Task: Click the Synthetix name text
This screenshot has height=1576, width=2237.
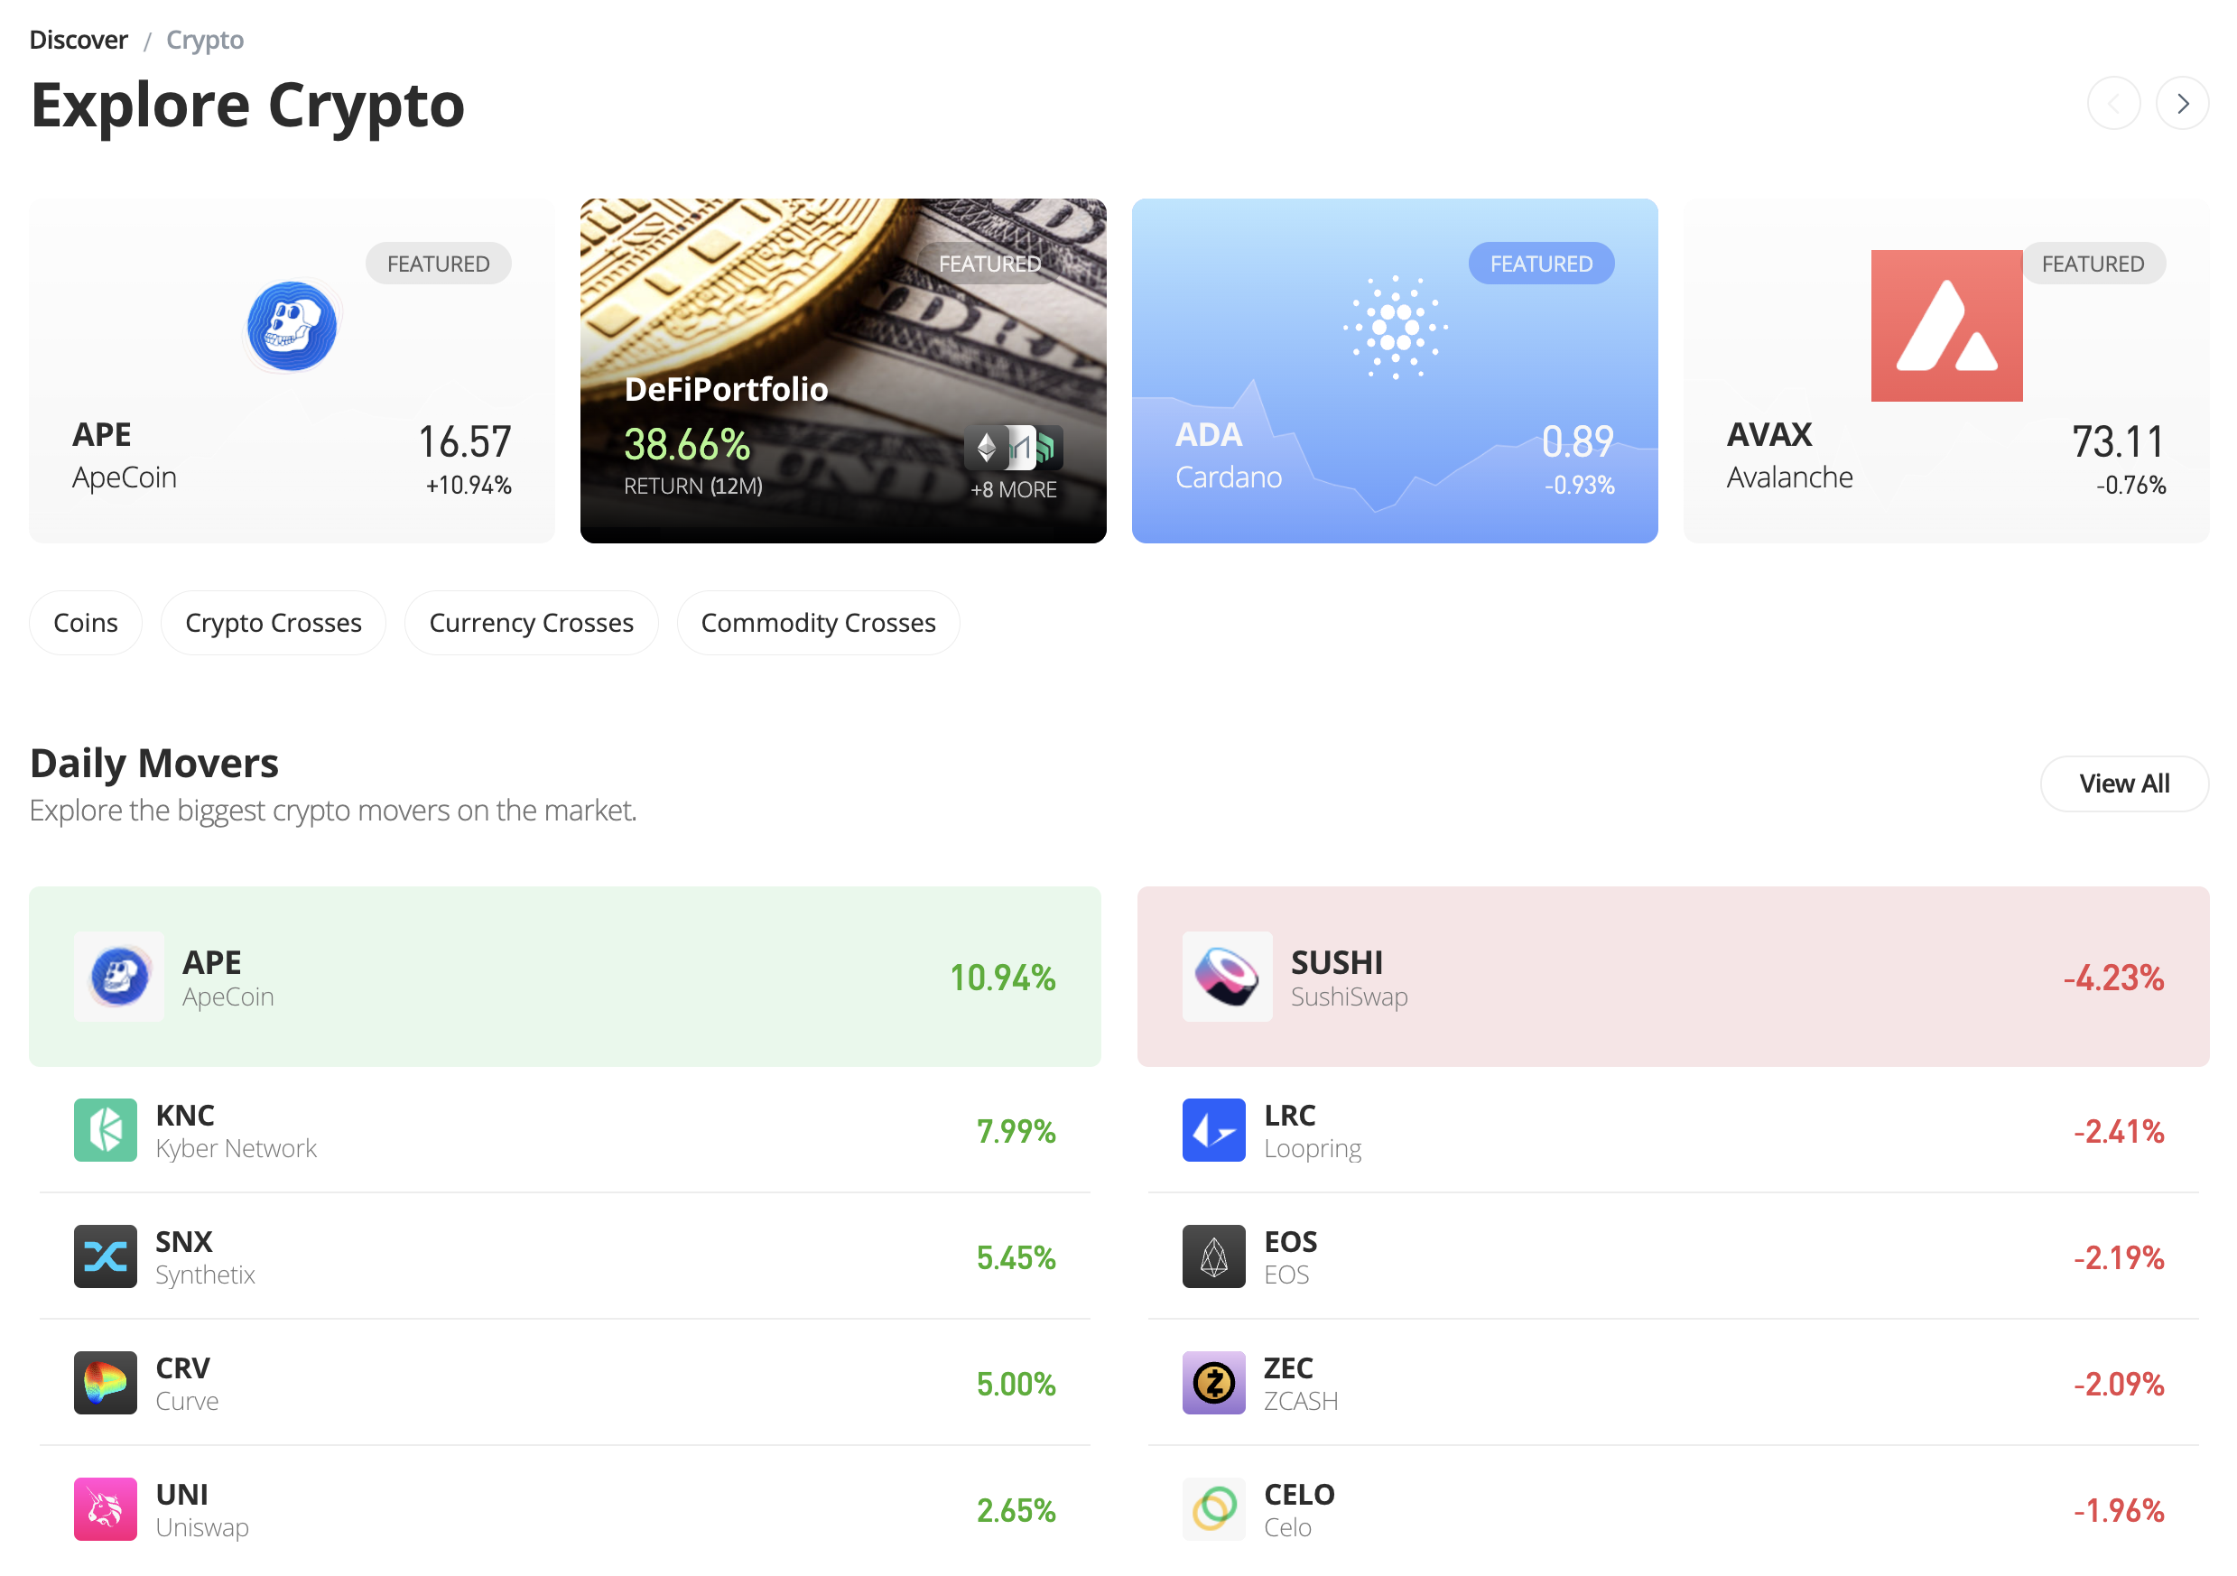Action: click(x=205, y=1276)
